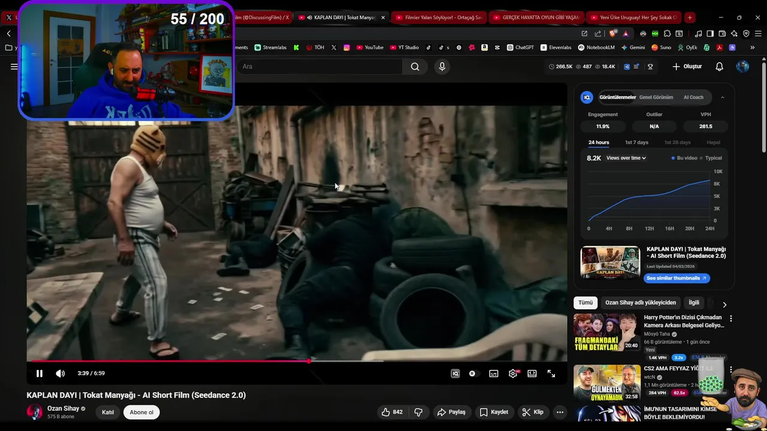The height and width of the screenshot is (431, 767).
Task: Open the AI Coach tab
Action: point(693,97)
